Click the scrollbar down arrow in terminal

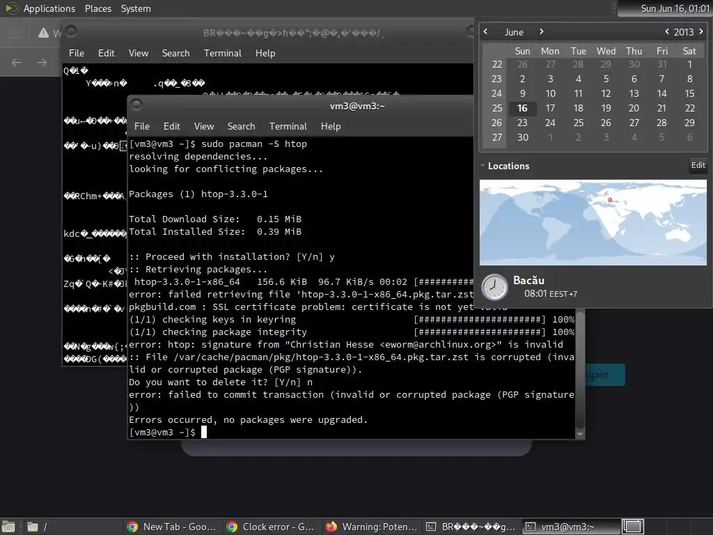coord(580,434)
